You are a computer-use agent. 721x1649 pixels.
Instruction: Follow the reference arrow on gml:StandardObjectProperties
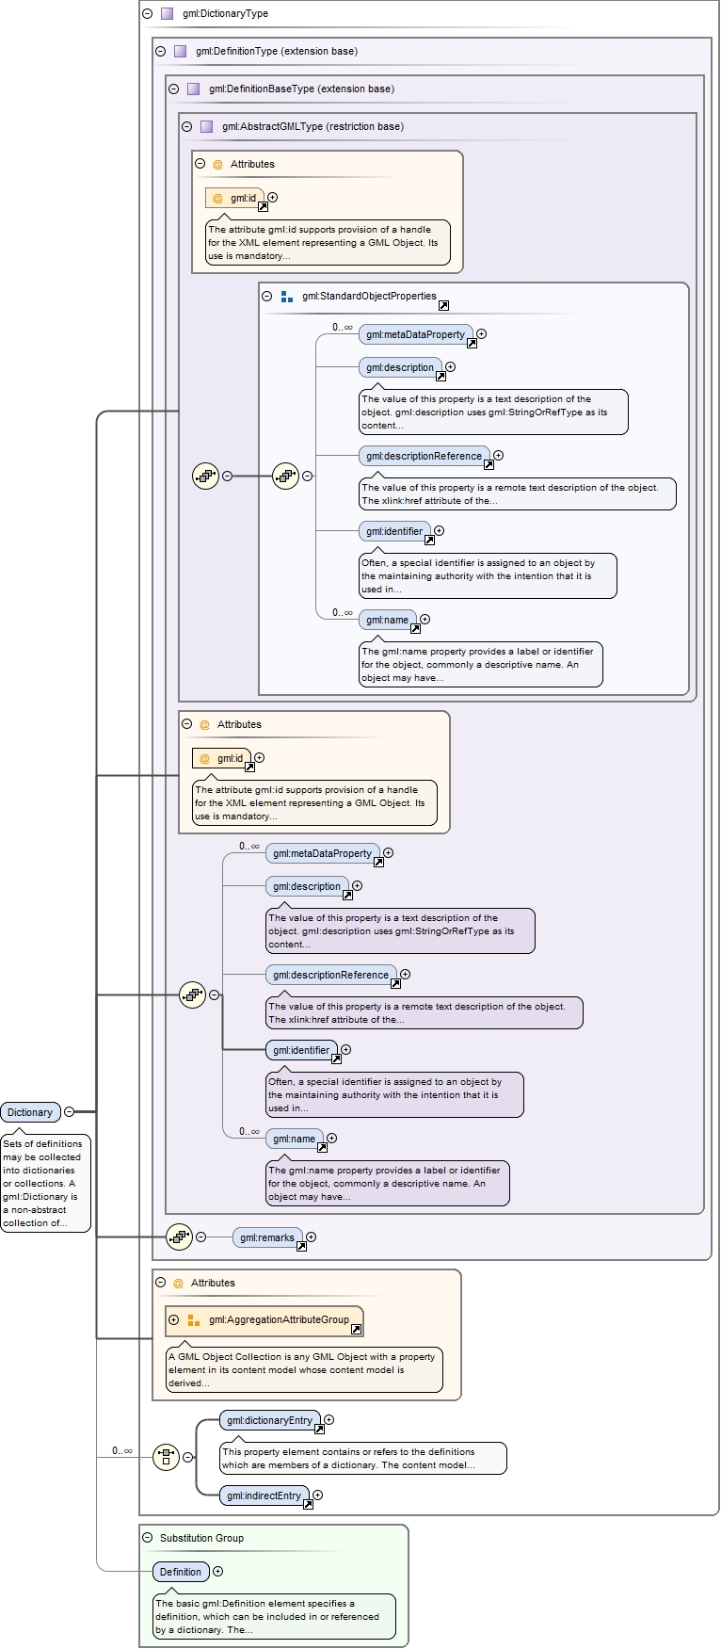(x=443, y=305)
